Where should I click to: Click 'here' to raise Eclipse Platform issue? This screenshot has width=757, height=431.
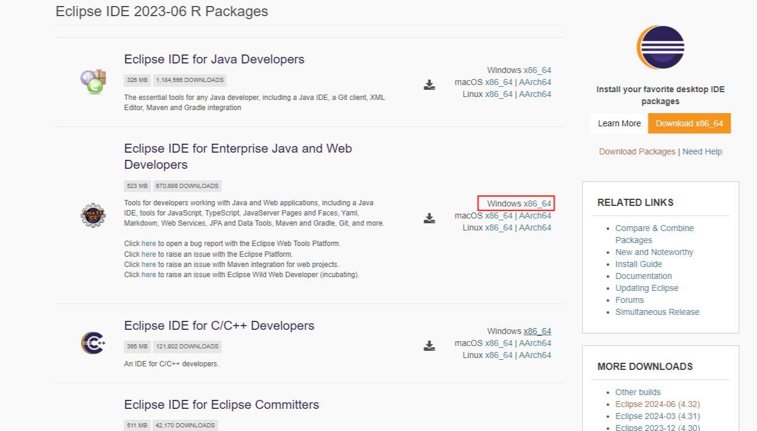coord(149,254)
